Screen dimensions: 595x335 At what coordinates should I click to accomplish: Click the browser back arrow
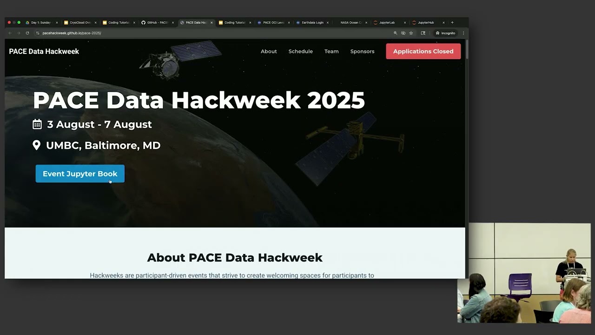(10, 33)
